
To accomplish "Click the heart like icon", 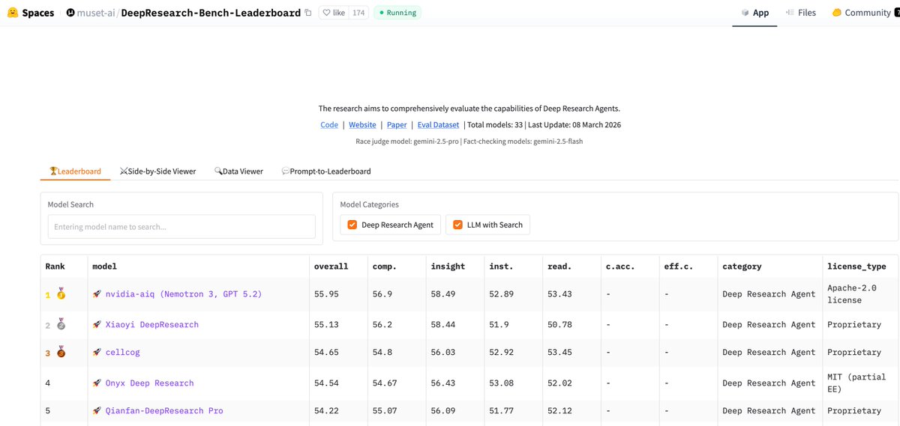I will click(x=326, y=13).
